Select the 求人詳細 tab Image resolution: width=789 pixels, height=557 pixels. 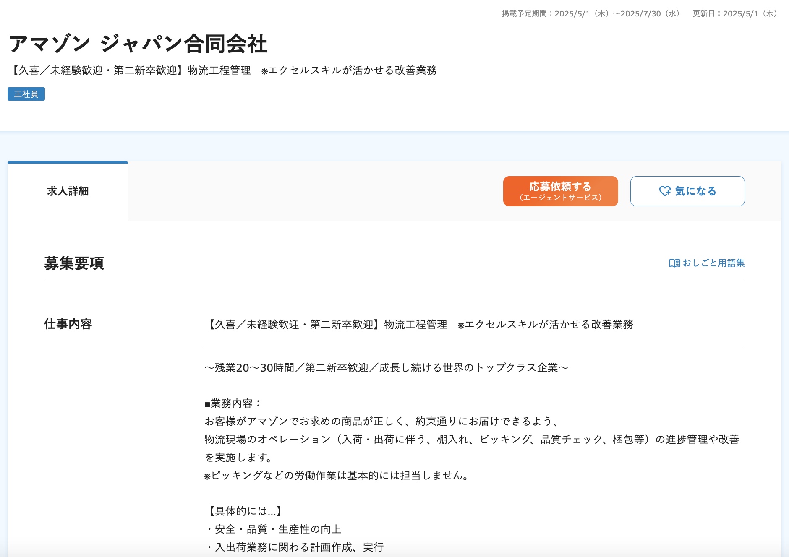[68, 191]
